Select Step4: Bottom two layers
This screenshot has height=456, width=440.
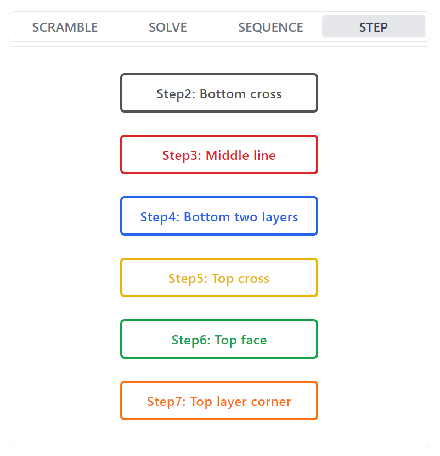click(x=219, y=216)
